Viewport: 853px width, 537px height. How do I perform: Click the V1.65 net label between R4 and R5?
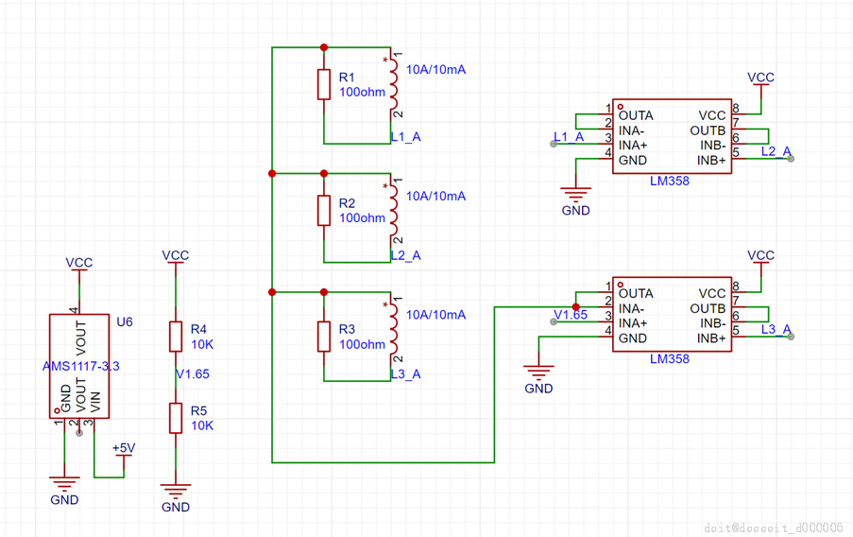pyautogui.click(x=193, y=374)
